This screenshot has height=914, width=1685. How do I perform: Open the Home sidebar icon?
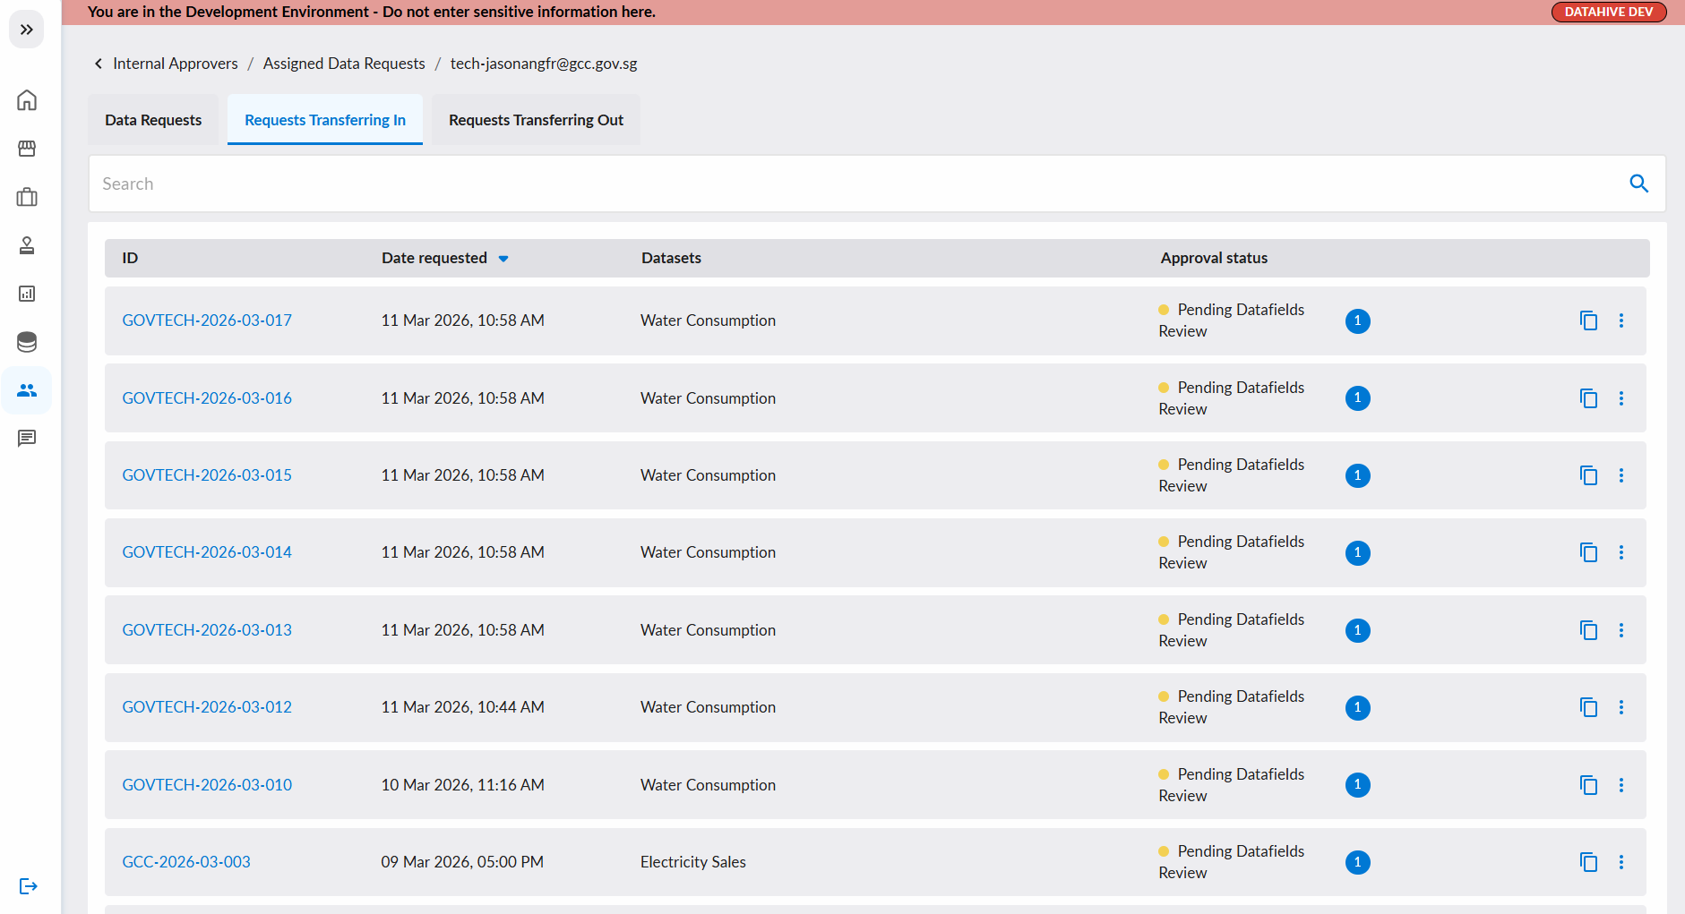(x=27, y=100)
